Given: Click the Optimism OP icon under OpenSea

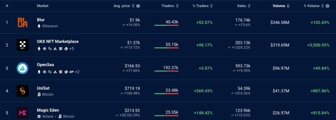Looking at the screenshot, I should [x=71, y=72].
